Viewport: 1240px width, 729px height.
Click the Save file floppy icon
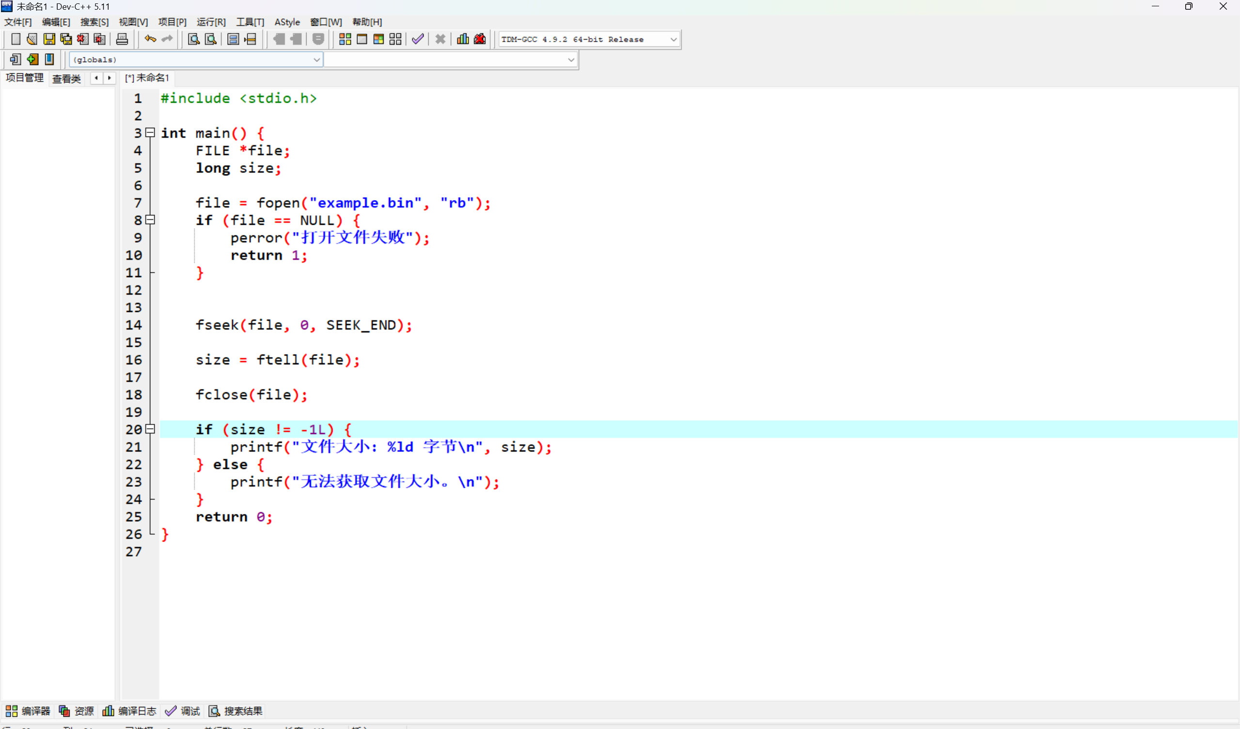coord(49,39)
